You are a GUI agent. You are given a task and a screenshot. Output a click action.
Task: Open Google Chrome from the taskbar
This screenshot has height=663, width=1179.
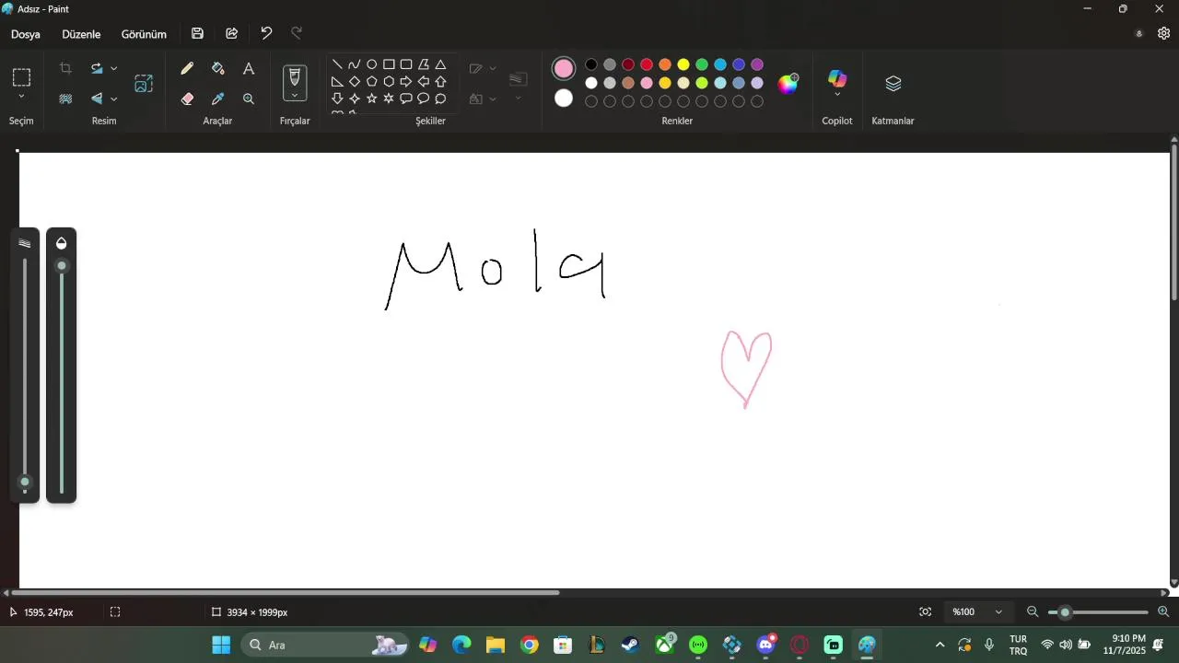[529, 645]
